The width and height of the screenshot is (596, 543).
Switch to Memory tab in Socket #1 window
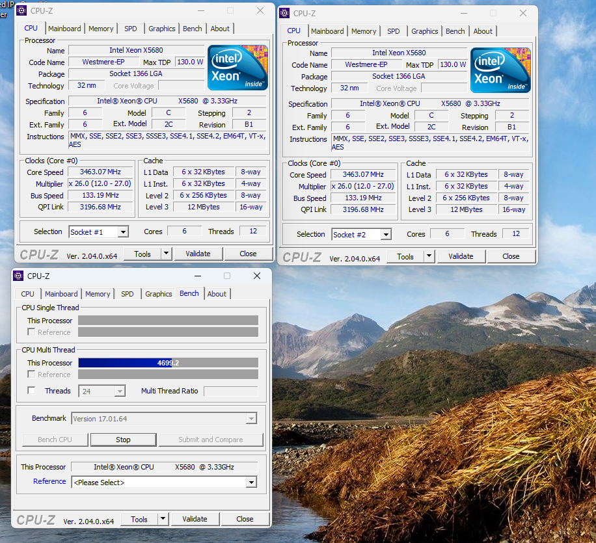click(x=101, y=29)
